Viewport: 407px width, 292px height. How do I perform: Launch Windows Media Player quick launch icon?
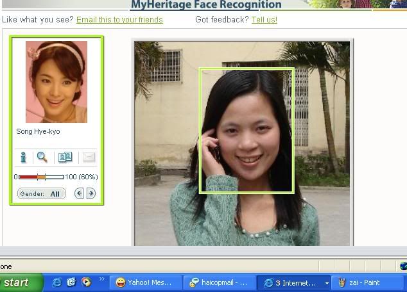click(86, 282)
